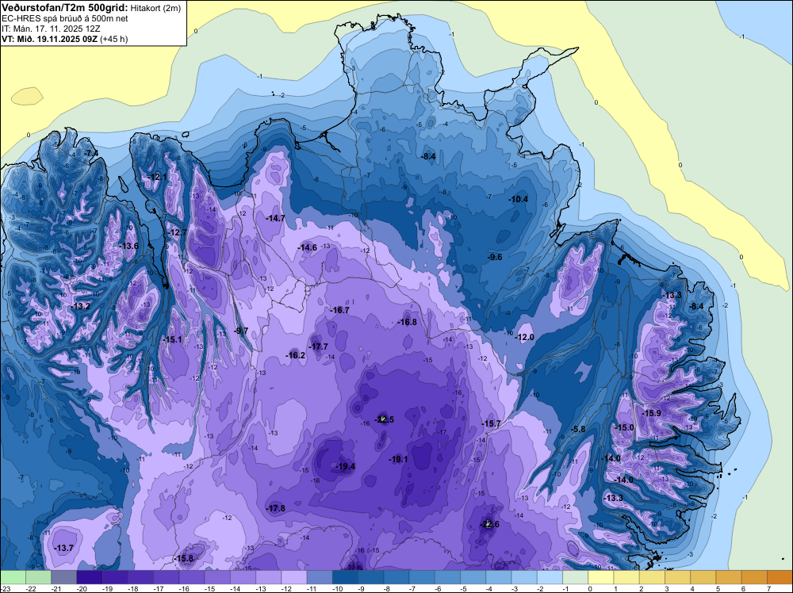Image resolution: width=793 pixels, height=593 pixels.
Task: Click the initial time "IT: Mán. 17. 11. 2025 12Z"
Action: tap(51, 29)
